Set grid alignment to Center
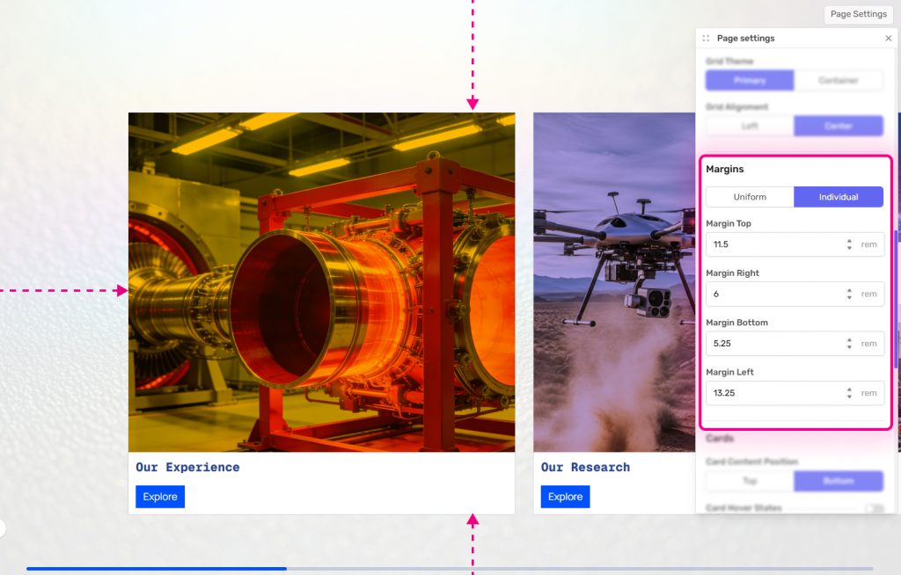The width and height of the screenshot is (901, 575). tap(838, 126)
